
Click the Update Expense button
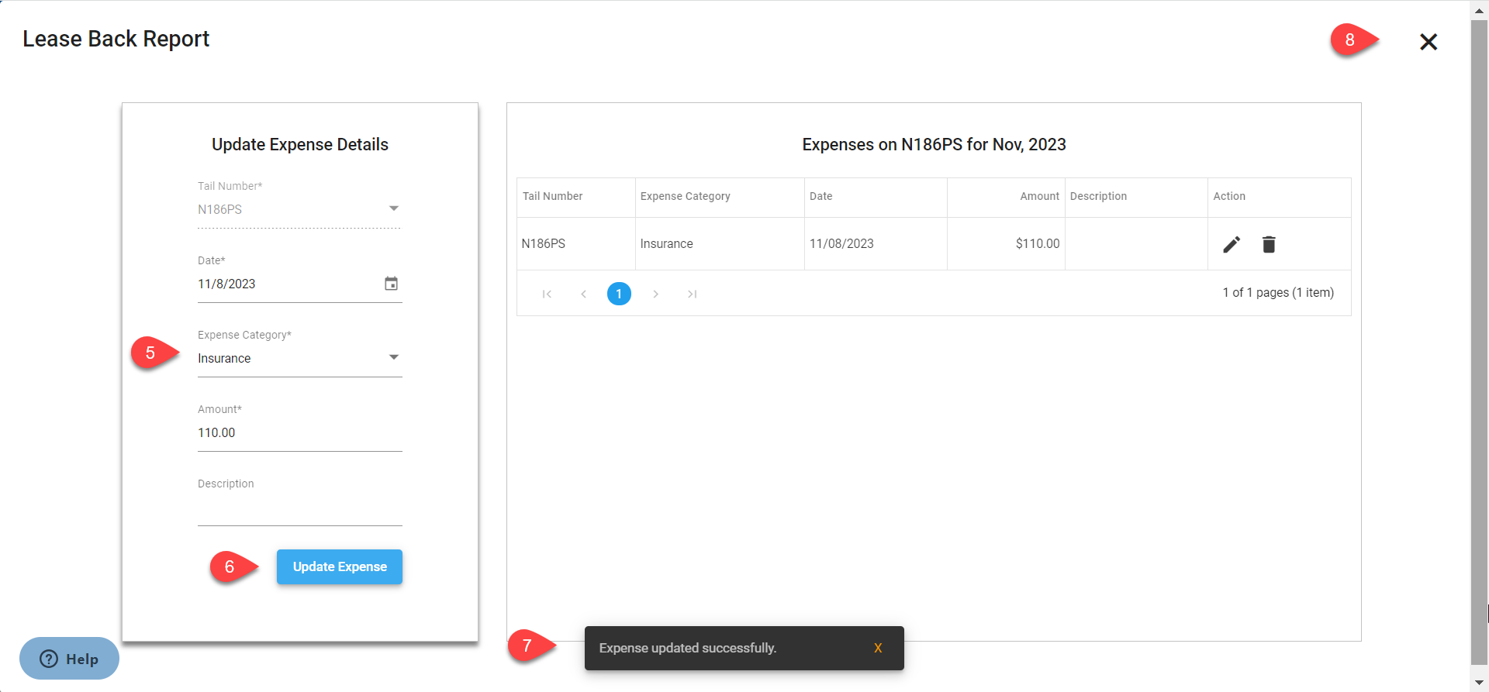point(339,566)
